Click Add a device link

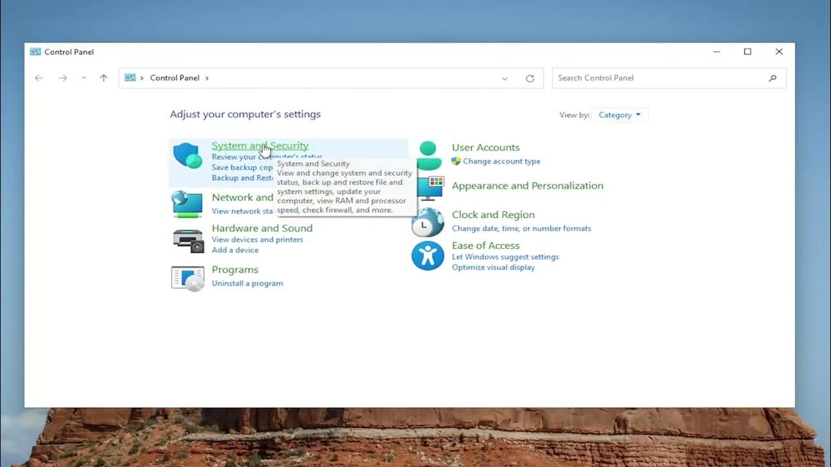[x=235, y=250]
